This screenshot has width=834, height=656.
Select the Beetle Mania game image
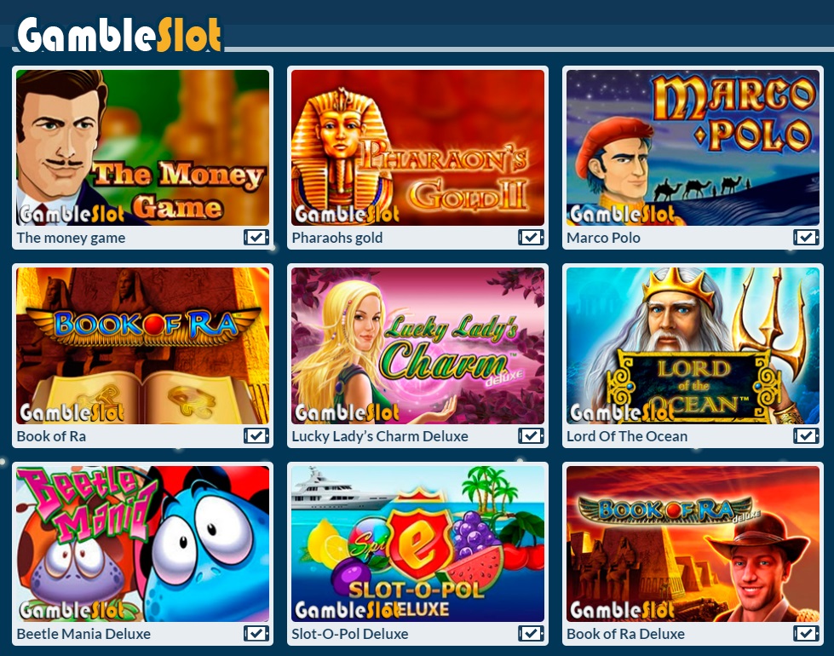tap(142, 544)
